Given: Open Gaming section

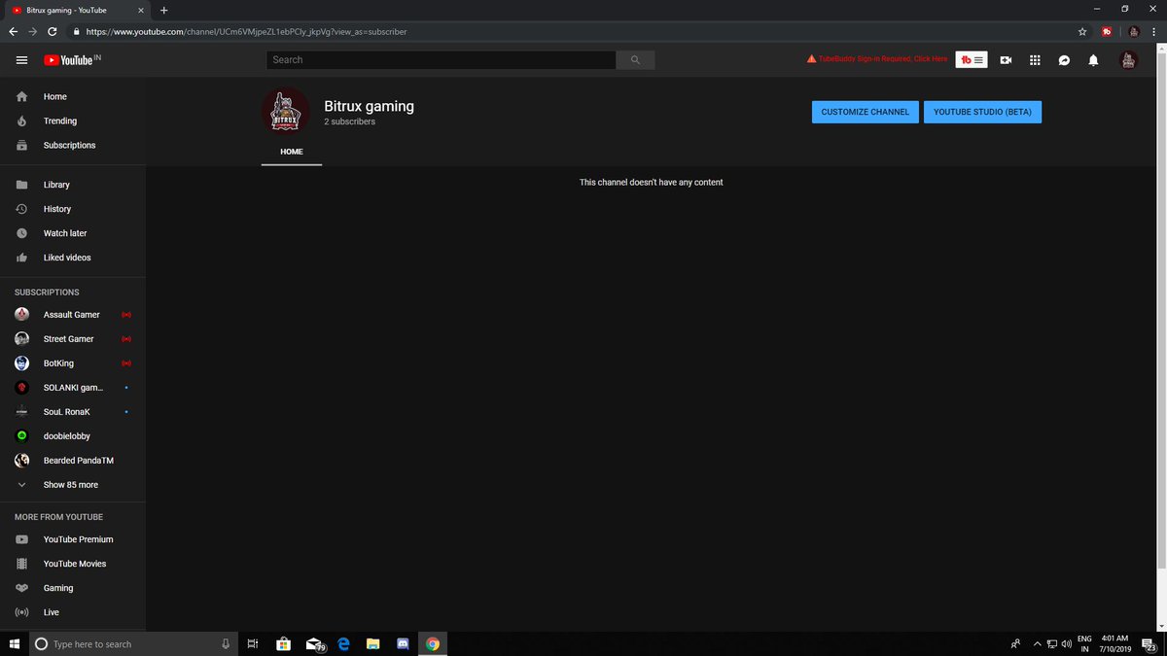Looking at the screenshot, I should pyautogui.click(x=73, y=588).
